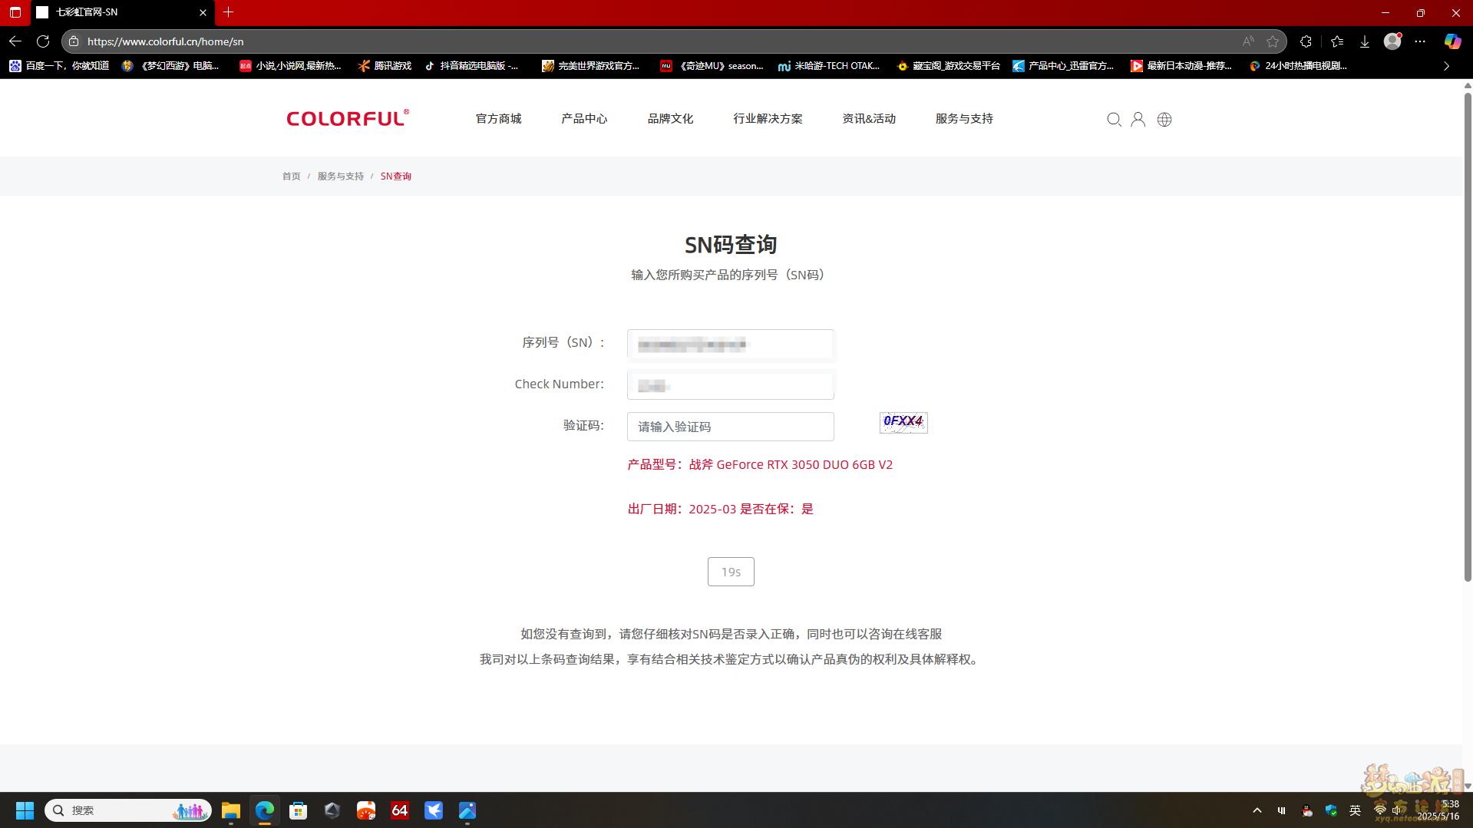Open 产品中心_迅雷官方 bookmark
The image size is (1473, 828).
pyautogui.click(x=1064, y=66)
